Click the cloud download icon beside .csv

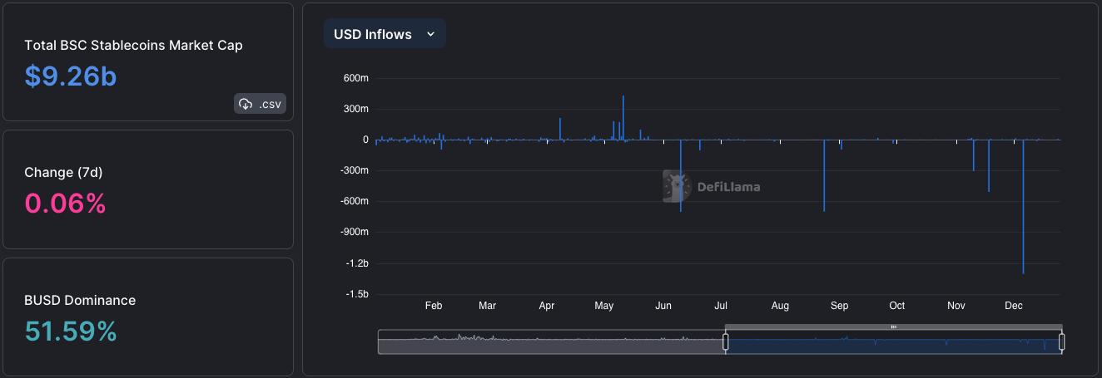(246, 104)
